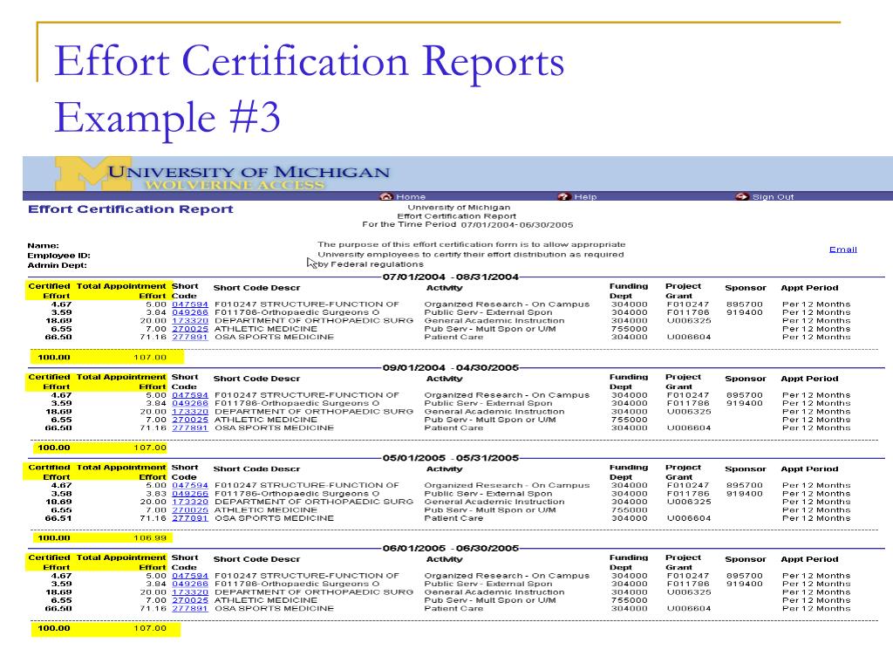This screenshot has height=670, width=893.
Task: Click the '06/01/2005 - 06/30/2005' period heading
Action: tap(451, 548)
